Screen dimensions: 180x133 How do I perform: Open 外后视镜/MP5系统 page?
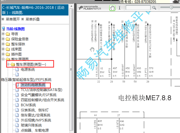36,120
